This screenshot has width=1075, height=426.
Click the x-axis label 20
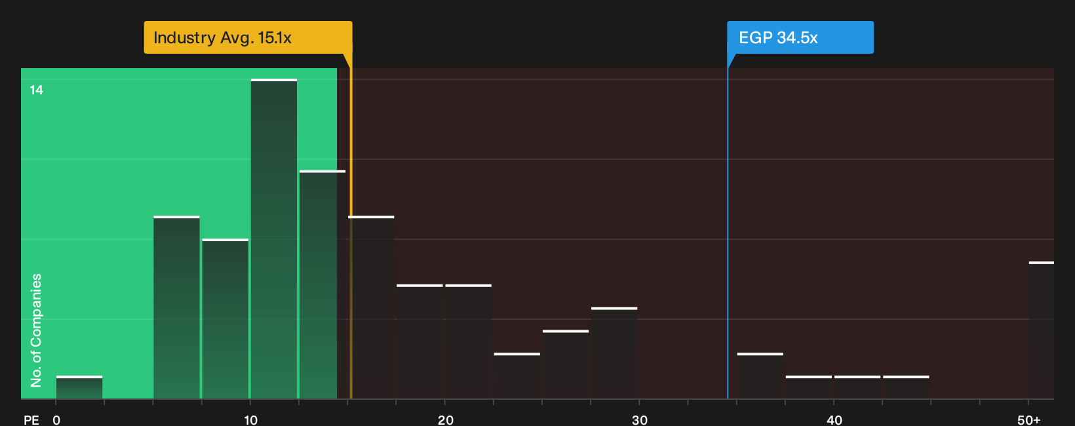pyautogui.click(x=446, y=420)
